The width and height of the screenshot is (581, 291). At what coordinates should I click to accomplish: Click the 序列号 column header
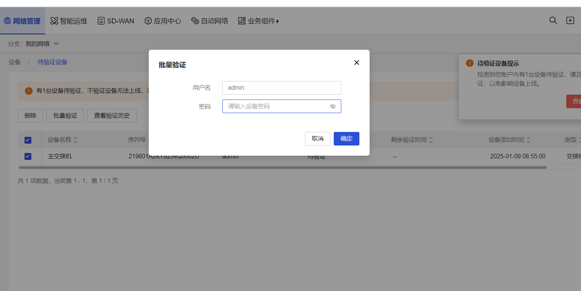pyautogui.click(x=137, y=140)
